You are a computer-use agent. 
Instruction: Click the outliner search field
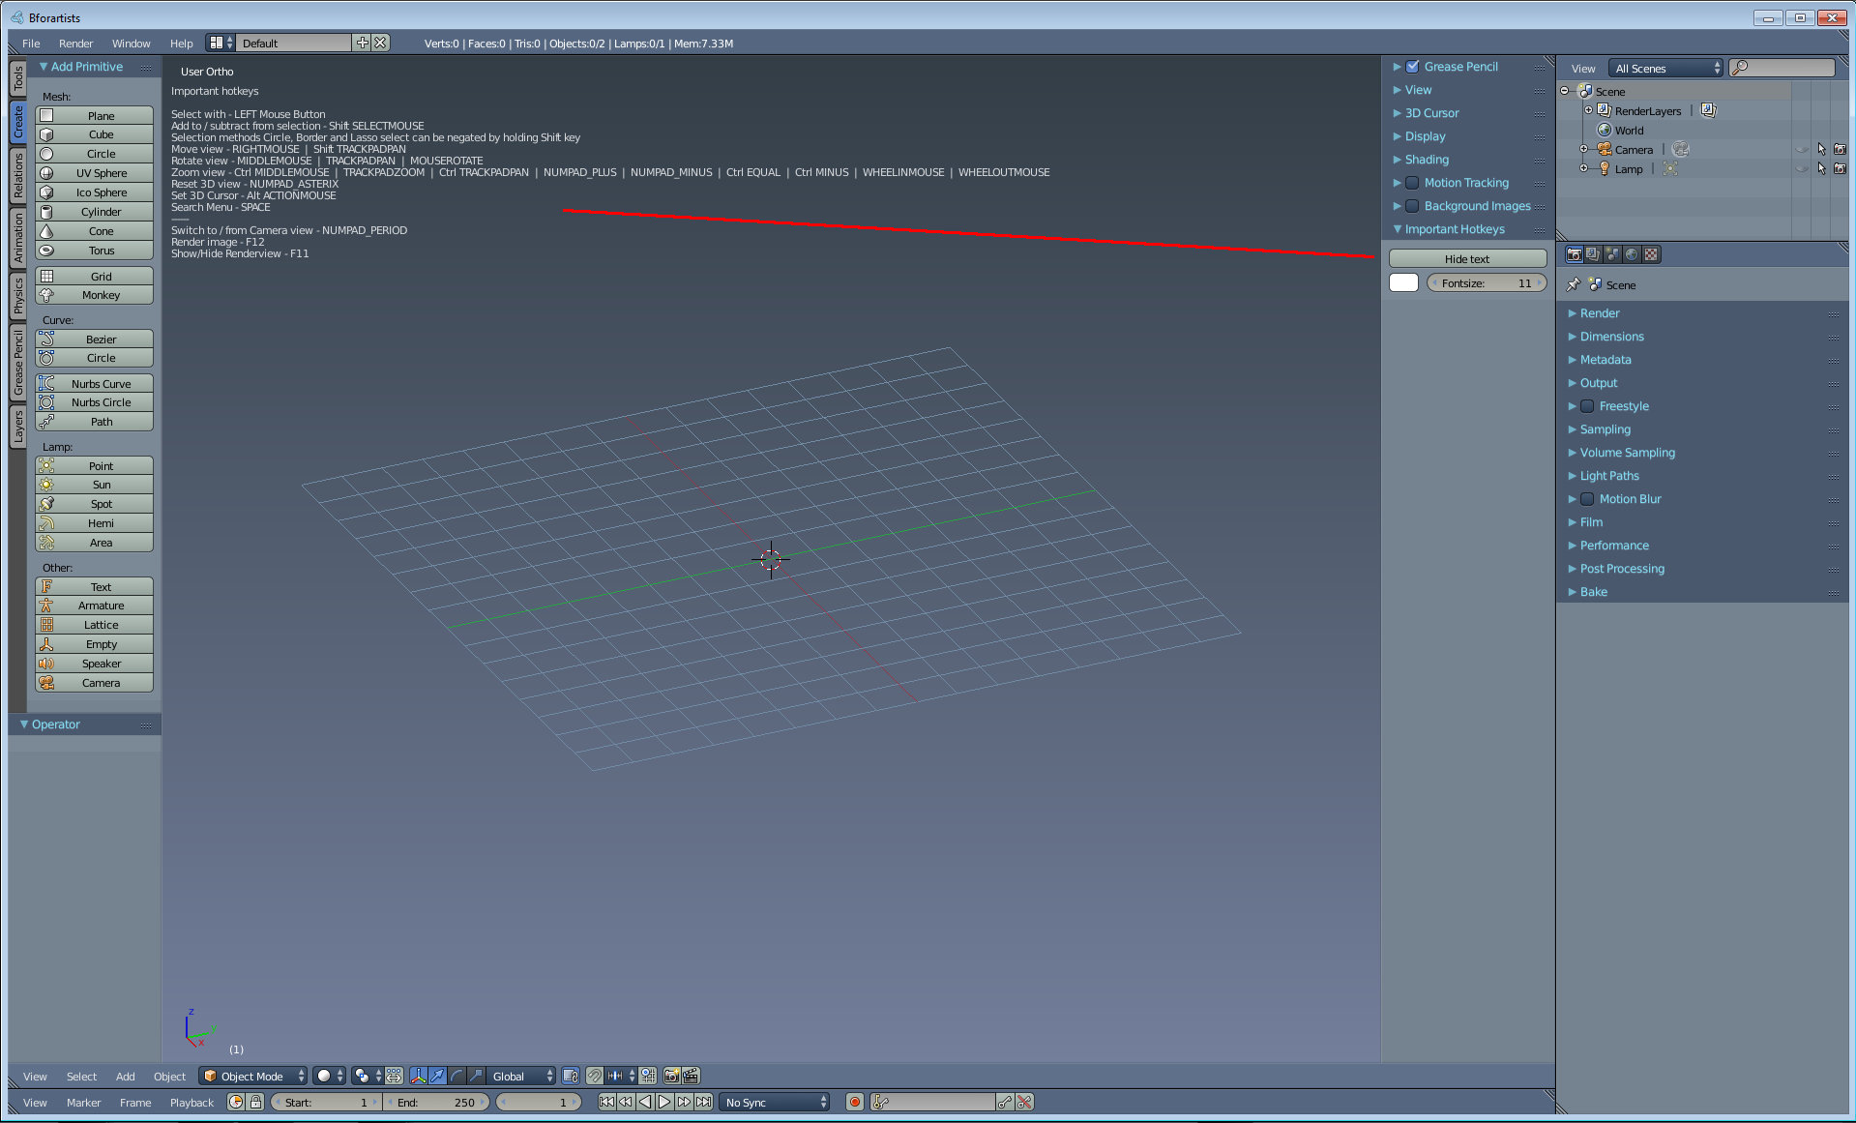pyautogui.click(x=1789, y=68)
